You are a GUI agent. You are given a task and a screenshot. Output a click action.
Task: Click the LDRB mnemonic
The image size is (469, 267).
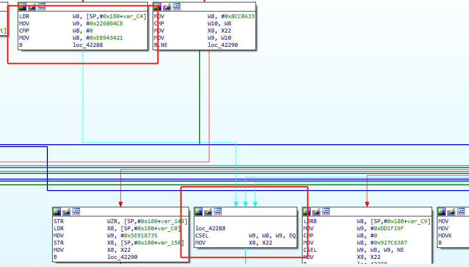click(x=310, y=221)
